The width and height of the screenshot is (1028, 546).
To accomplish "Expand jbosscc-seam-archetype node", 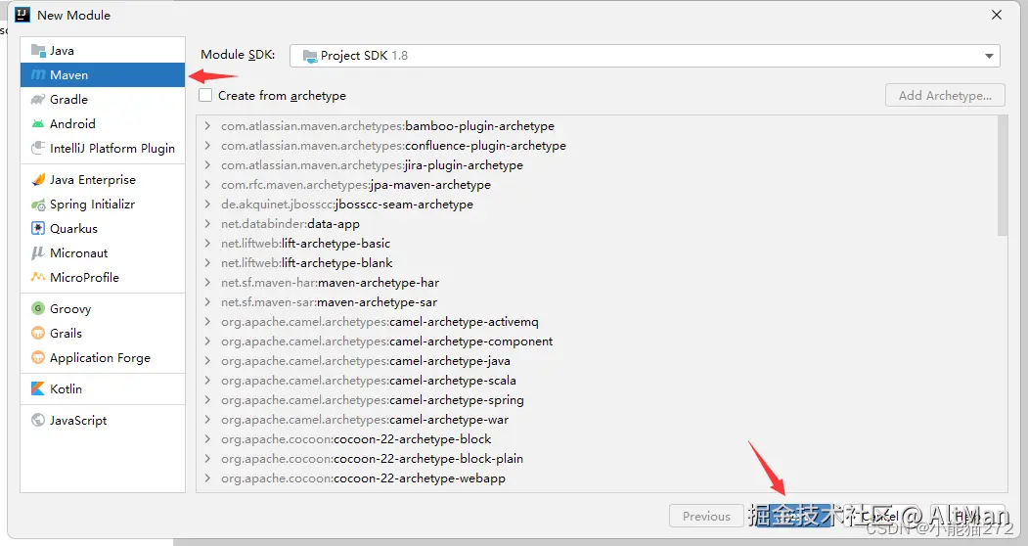I will 207,205.
